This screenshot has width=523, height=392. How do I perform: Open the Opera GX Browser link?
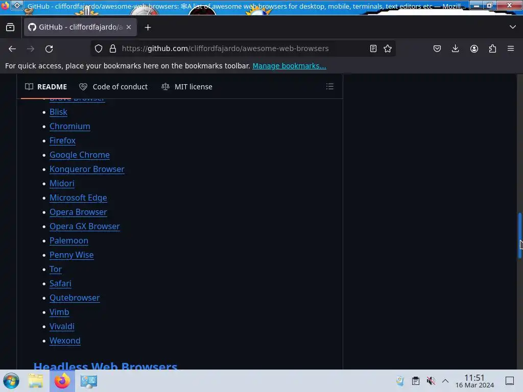pyautogui.click(x=84, y=227)
